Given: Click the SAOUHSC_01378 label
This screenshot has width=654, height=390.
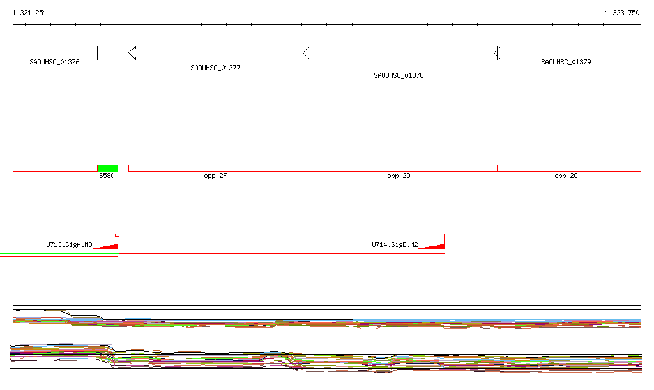Looking at the screenshot, I should 399,75.
